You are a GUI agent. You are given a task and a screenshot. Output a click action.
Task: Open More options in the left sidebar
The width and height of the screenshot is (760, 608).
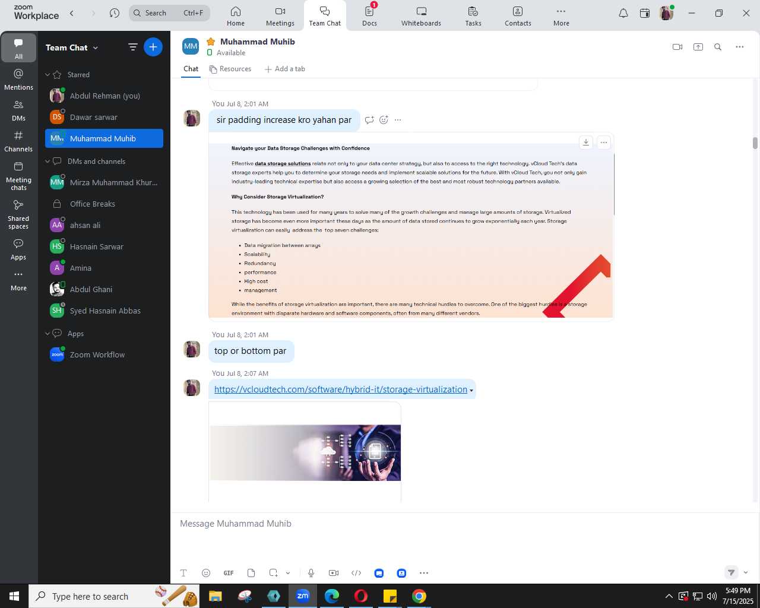[18, 280]
